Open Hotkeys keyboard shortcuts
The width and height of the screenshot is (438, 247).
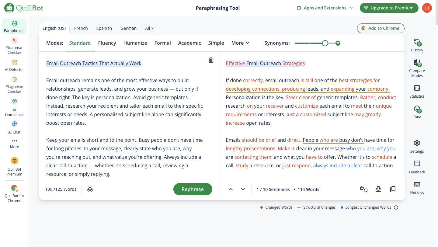[417, 188]
